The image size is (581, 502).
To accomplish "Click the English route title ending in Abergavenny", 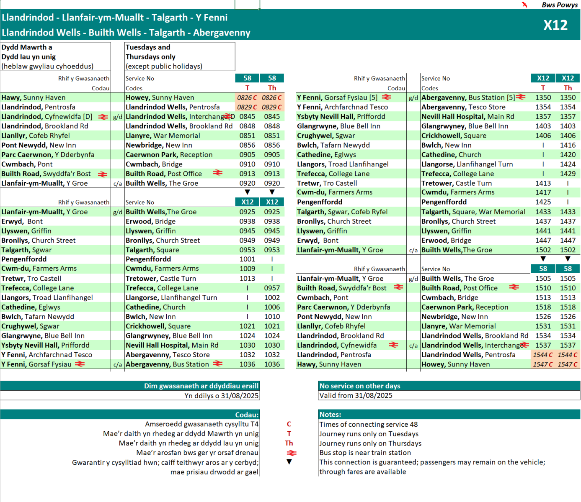I will pyautogui.click(x=126, y=33).
